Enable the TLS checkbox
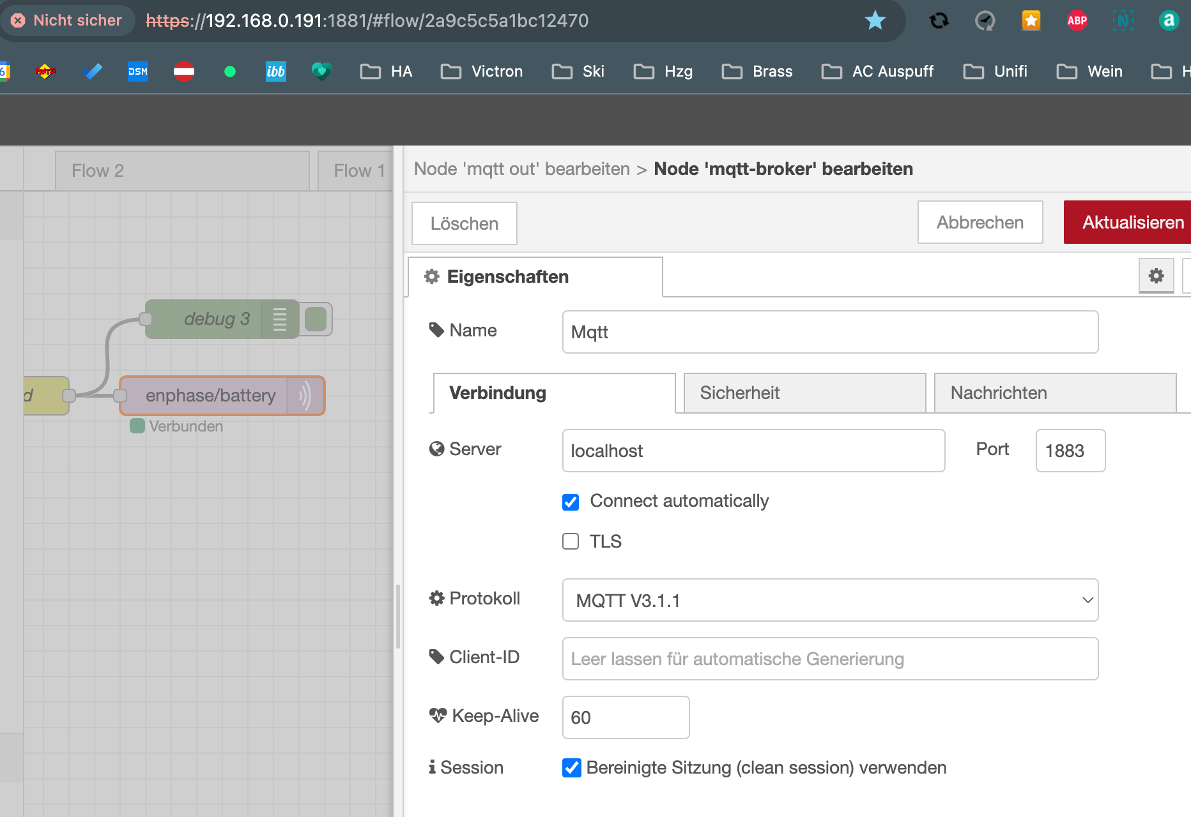 [571, 541]
